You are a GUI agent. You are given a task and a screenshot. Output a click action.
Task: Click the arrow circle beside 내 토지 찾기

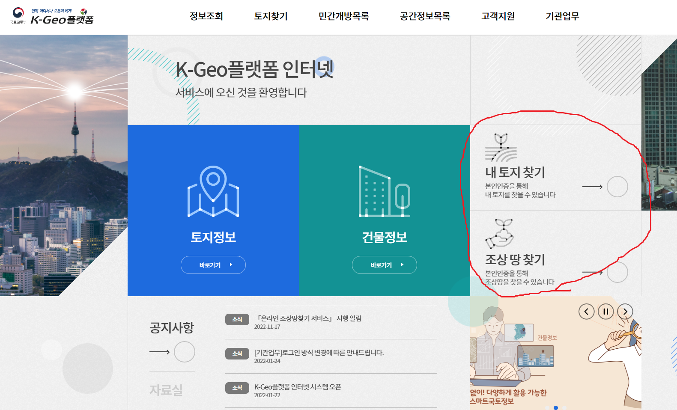[617, 187]
